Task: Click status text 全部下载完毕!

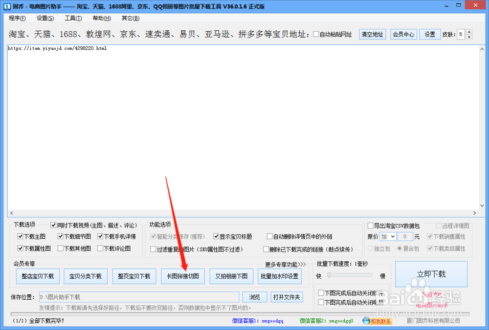Action: pyautogui.click(x=46, y=321)
